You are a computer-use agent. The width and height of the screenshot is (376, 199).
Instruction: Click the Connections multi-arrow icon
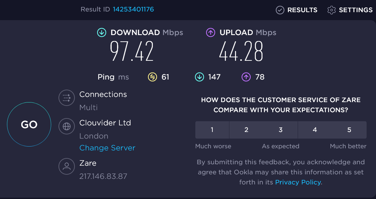point(67,98)
